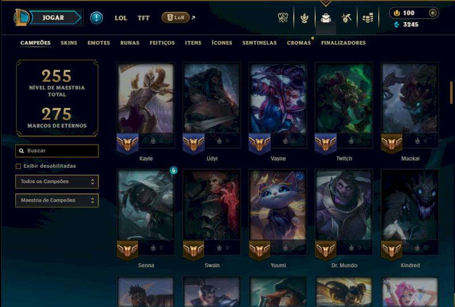Viewport: 455px width, 307px height.
Task: Click Kayle's mastery crest emblem
Action: click(127, 144)
